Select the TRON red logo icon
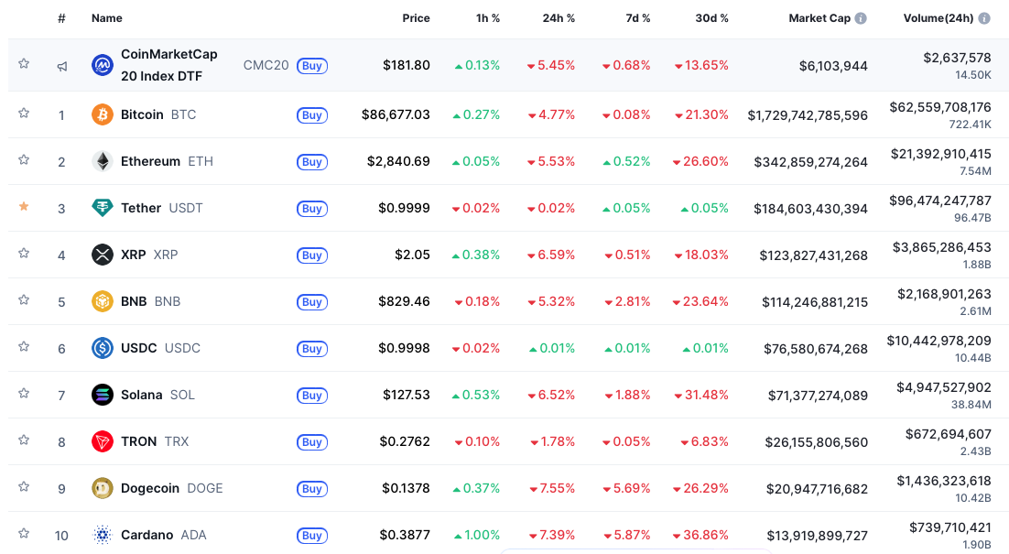 pyautogui.click(x=102, y=441)
